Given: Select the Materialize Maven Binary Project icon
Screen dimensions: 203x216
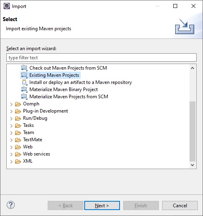Looking at the screenshot, I should 24,90.
